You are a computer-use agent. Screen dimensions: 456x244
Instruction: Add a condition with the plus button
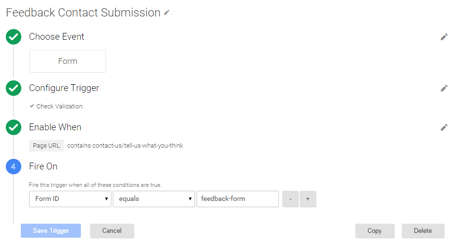(308, 199)
